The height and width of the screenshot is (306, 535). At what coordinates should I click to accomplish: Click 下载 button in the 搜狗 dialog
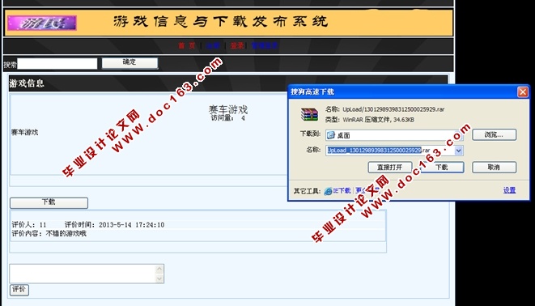(441, 167)
